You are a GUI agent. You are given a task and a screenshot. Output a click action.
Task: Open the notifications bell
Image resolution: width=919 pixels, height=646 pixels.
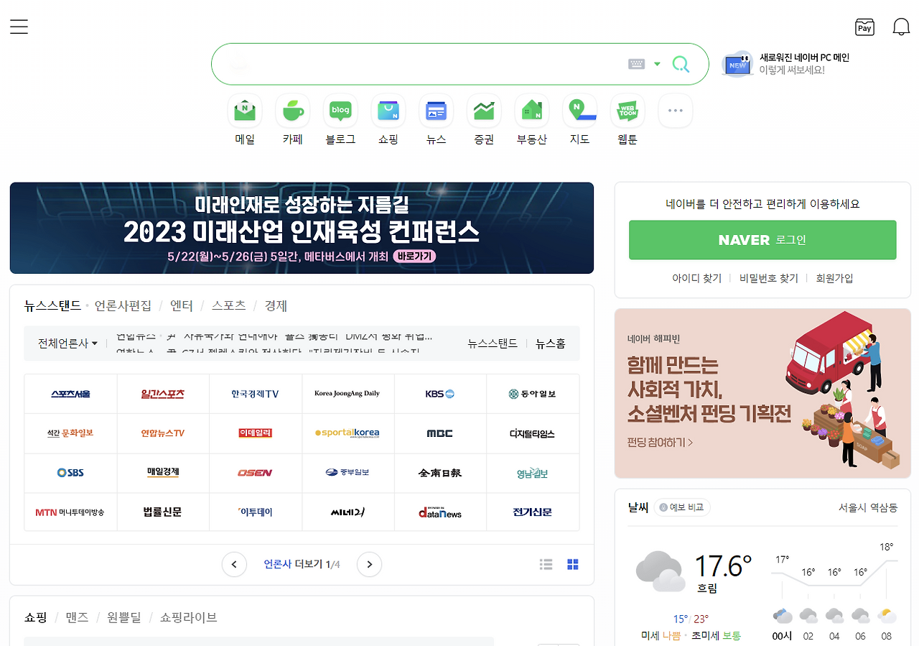(901, 27)
